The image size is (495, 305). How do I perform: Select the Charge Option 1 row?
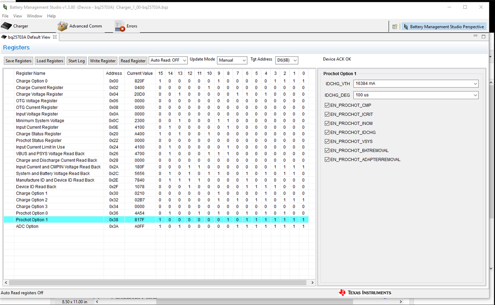[156, 193]
